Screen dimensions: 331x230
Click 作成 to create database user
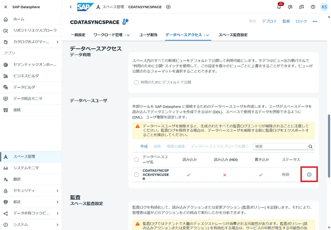pyautogui.click(x=144, y=146)
